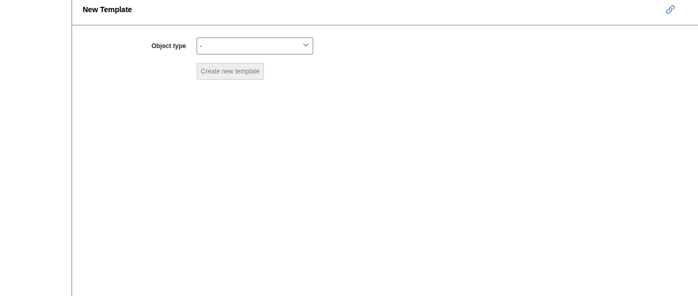The image size is (698, 296).
Task: Copy the New Template permalink chain icon
Action: 670,10
